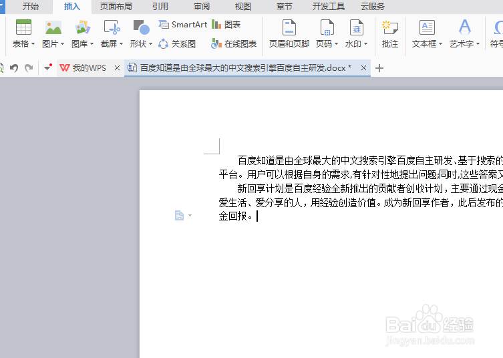The height and width of the screenshot is (358, 503).
Task: Close the 百度知道 docx document tab
Action: (x=363, y=68)
